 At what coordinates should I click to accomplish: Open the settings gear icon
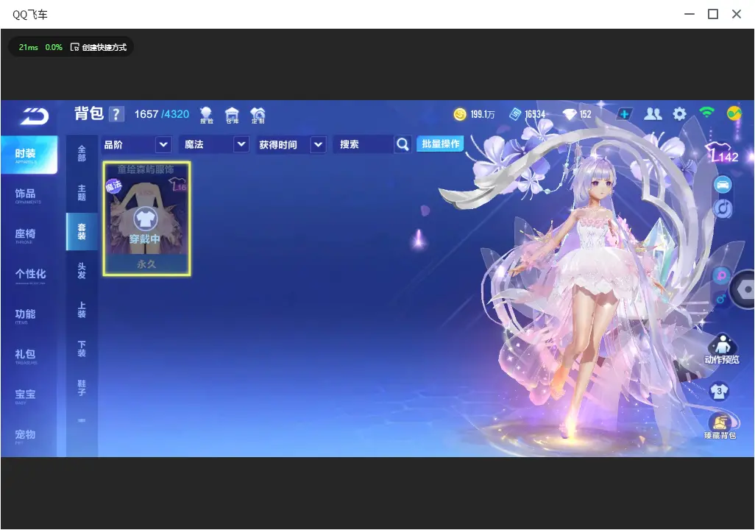coord(679,114)
